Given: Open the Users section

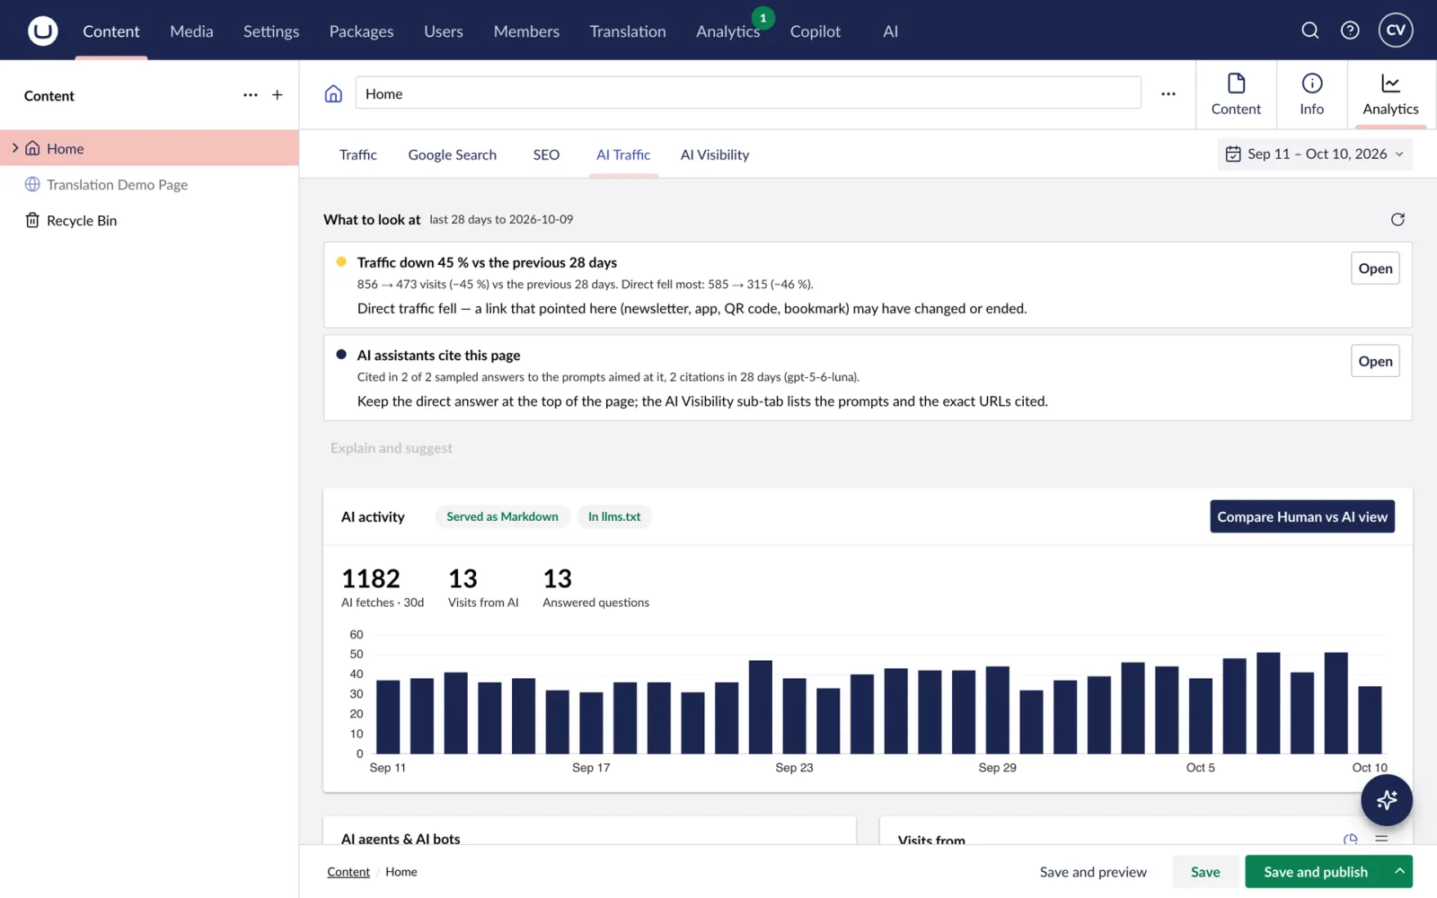Looking at the screenshot, I should [x=444, y=31].
